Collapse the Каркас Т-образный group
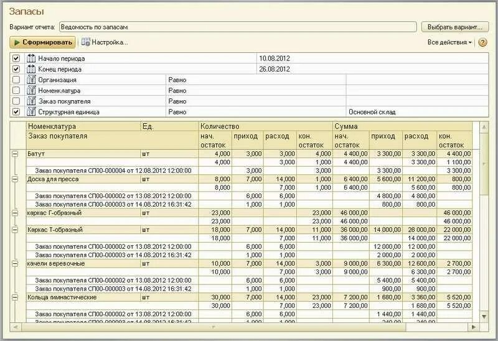This screenshot has height=341, width=498. pos(15,230)
